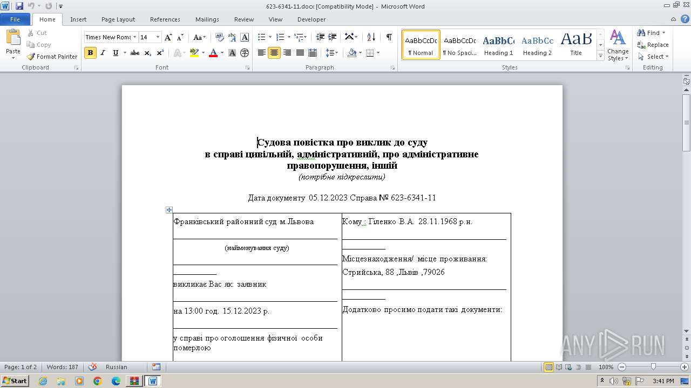The image size is (691, 388).
Task: Open the Find dropdown arrow
Action: 663,33
